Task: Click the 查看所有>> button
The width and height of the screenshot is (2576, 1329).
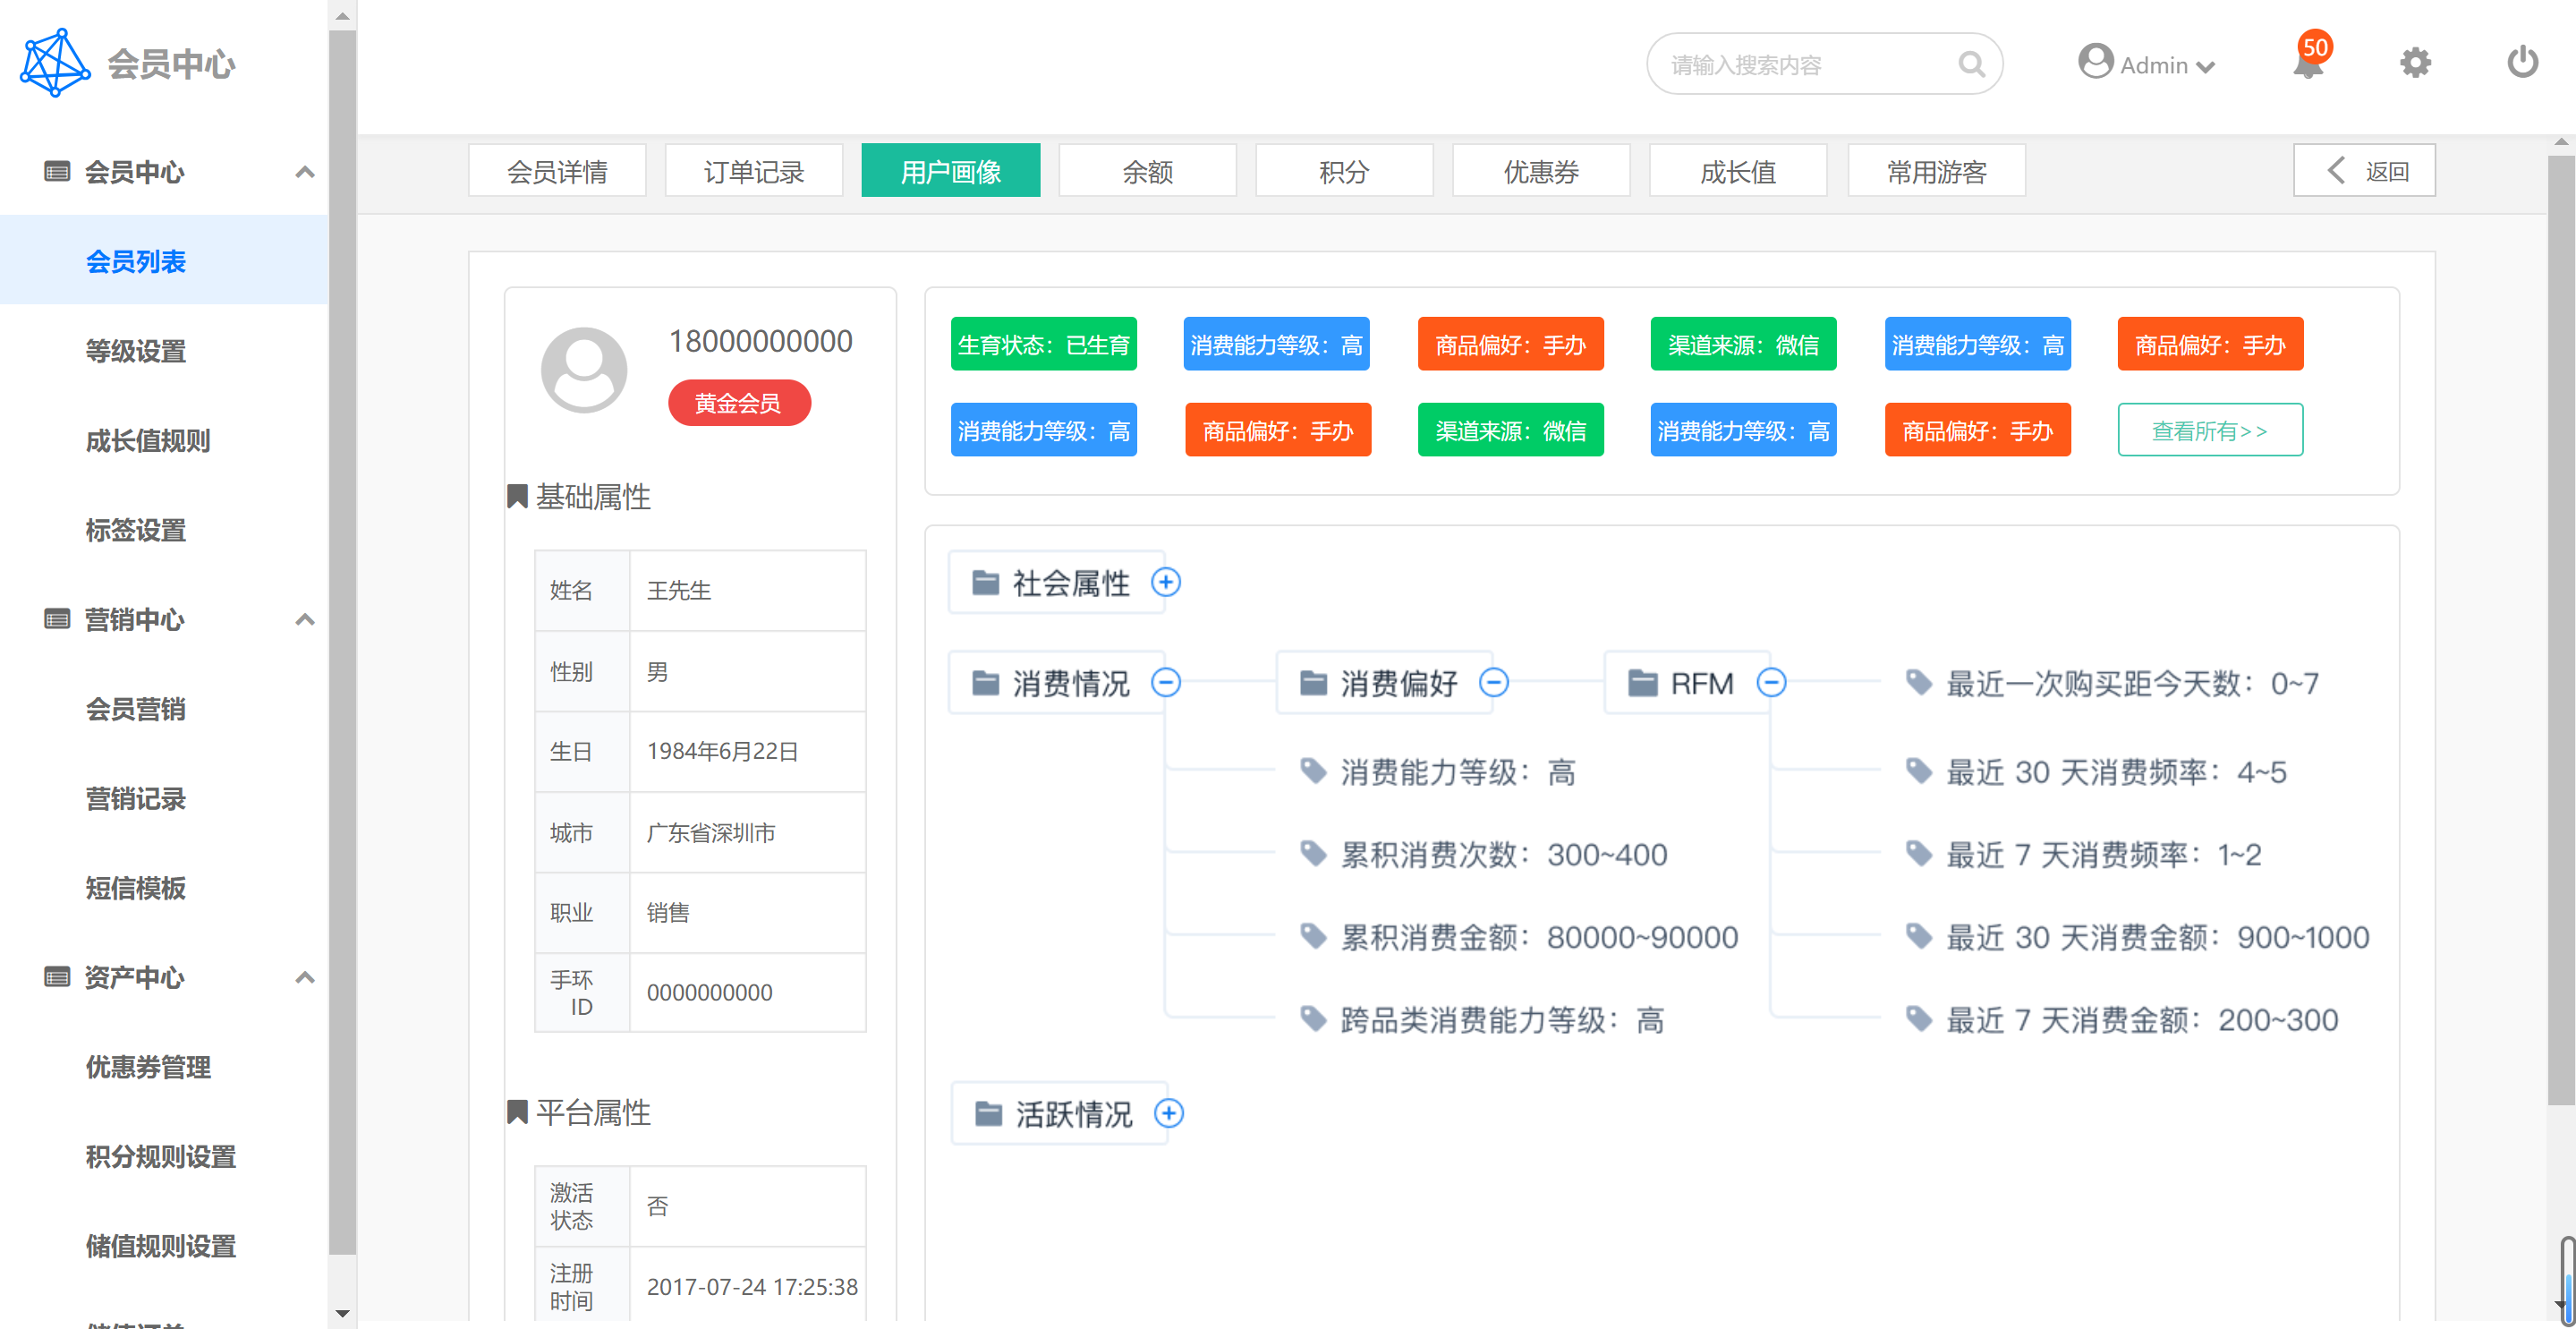Action: coord(2210,430)
